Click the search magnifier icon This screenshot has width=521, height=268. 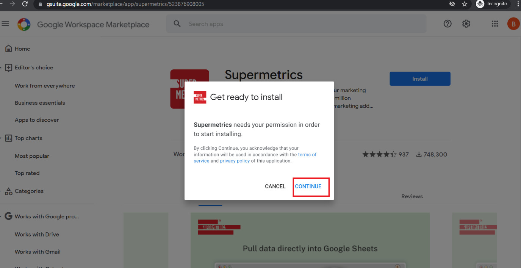click(x=177, y=24)
